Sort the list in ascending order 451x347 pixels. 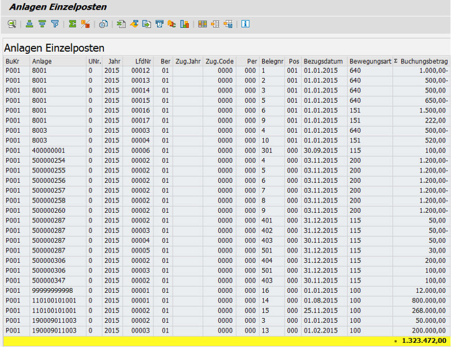pos(29,24)
